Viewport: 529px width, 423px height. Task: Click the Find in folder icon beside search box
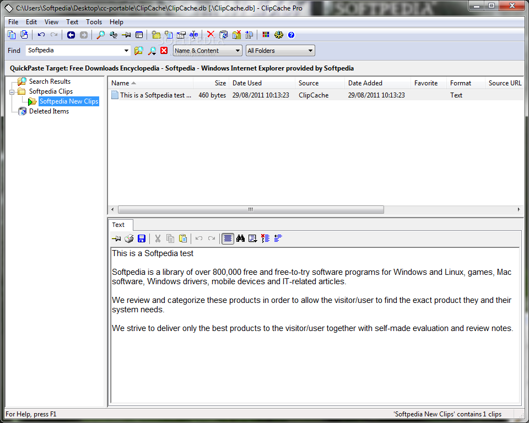coord(139,51)
